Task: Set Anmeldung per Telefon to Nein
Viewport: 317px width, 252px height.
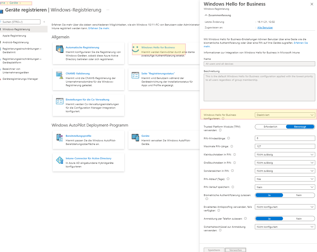Action: [299, 219]
